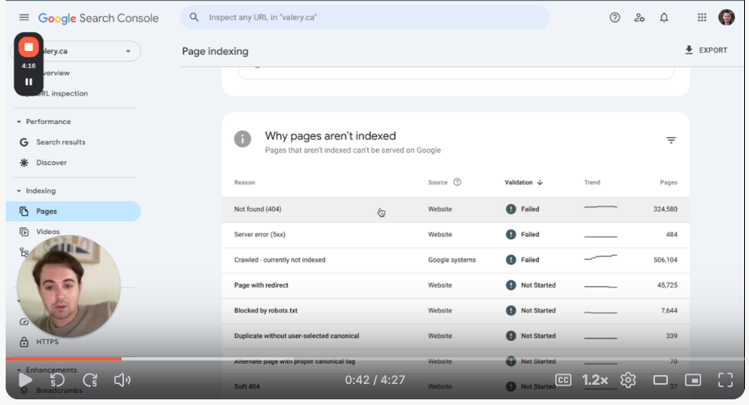The image size is (749, 405).
Task: Open the valery.ca property dropdown
Action: (x=76, y=51)
